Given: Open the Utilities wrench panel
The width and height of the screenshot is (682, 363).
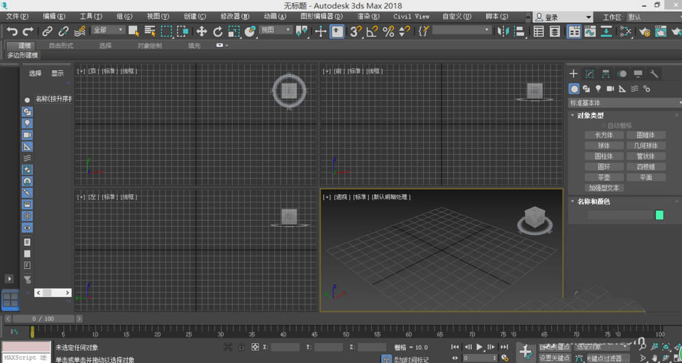Looking at the screenshot, I should pos(654,74).
